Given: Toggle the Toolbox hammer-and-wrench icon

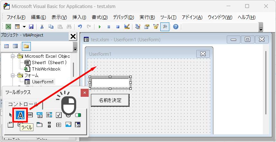Looking at the screenshot, I should point(165,27).
